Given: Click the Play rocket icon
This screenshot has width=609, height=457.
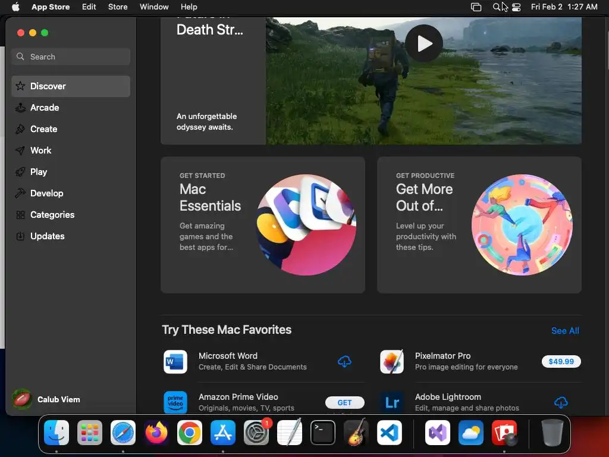Looking at the screenshot, I should point(20,172).
